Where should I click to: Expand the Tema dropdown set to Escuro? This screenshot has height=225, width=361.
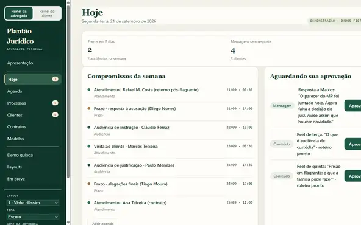coord(33,216)
